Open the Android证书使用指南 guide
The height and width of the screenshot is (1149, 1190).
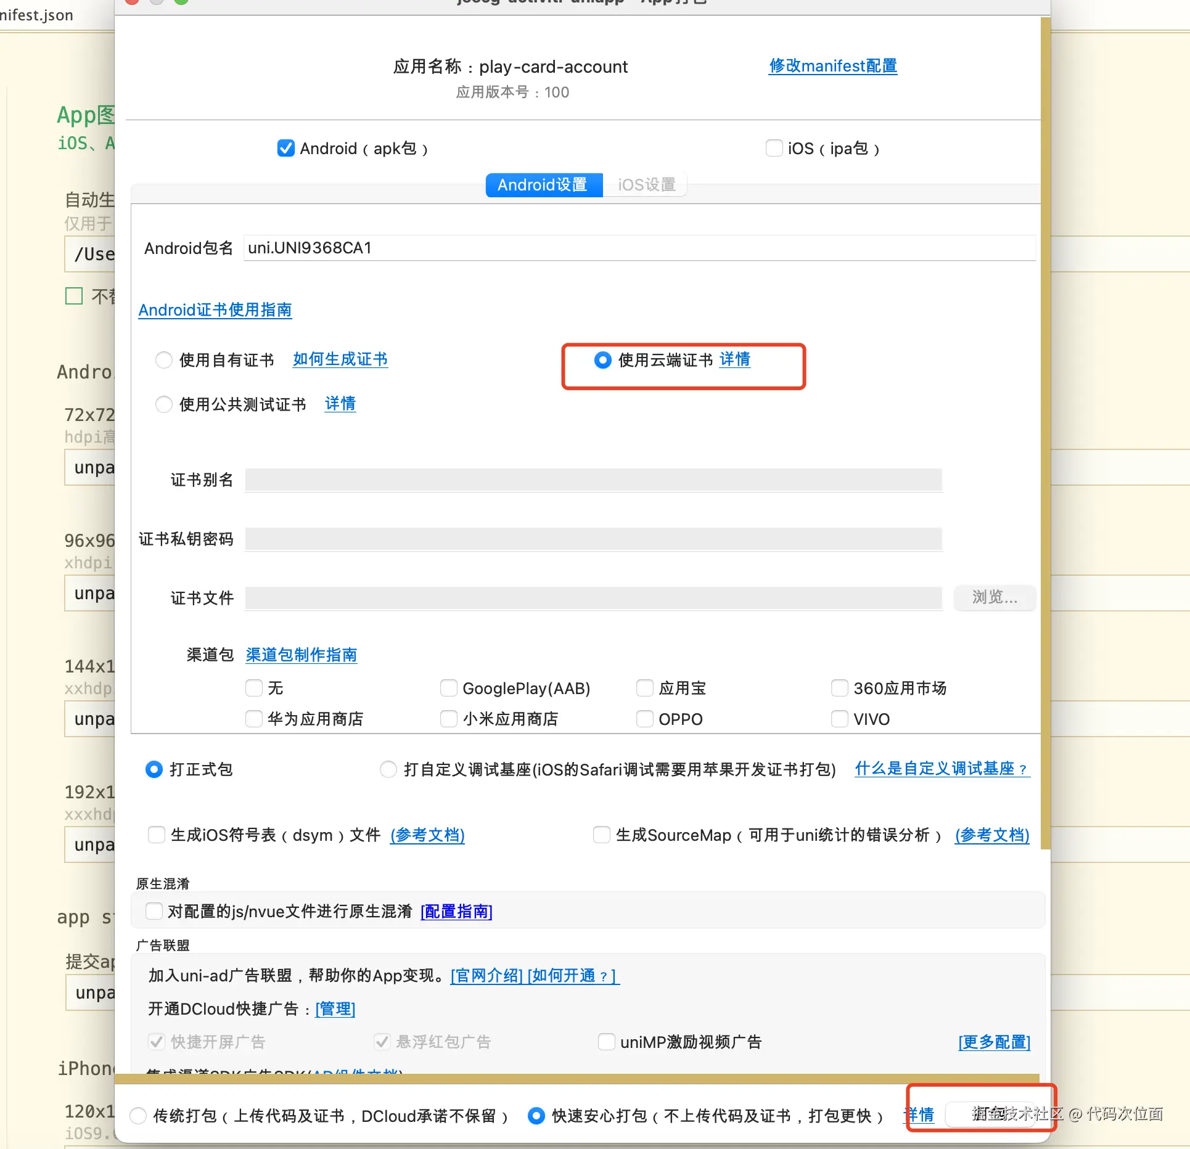click(x=215, y=310)
